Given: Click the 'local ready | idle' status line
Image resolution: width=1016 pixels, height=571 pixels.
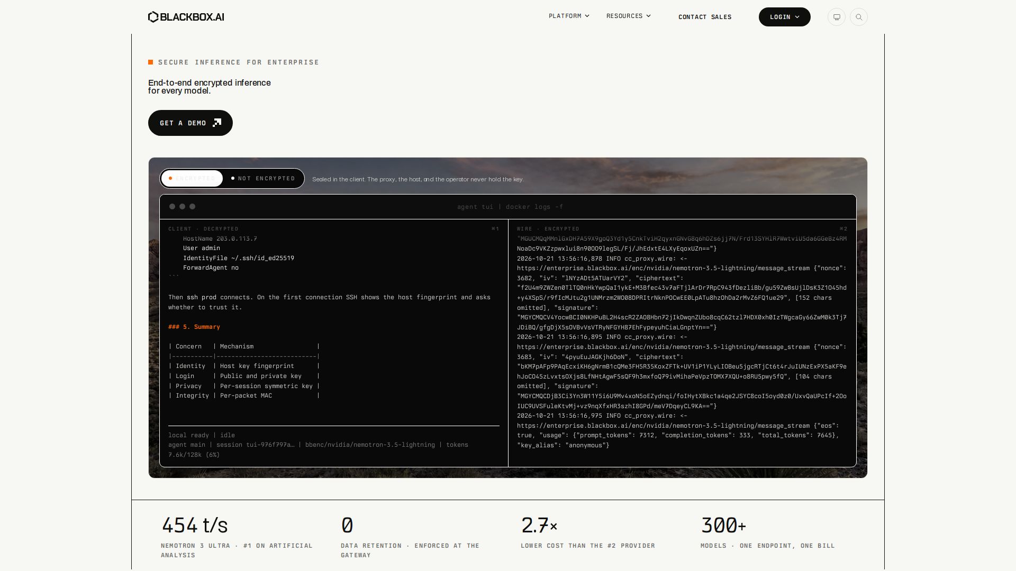Looking at the screenshot, I should point(201,435).
